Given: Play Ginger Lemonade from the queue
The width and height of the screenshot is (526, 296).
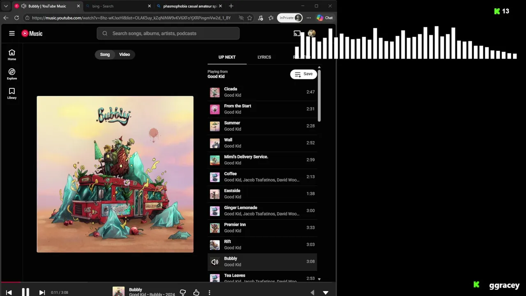Looking at the screenshot, I should point(262,210).
